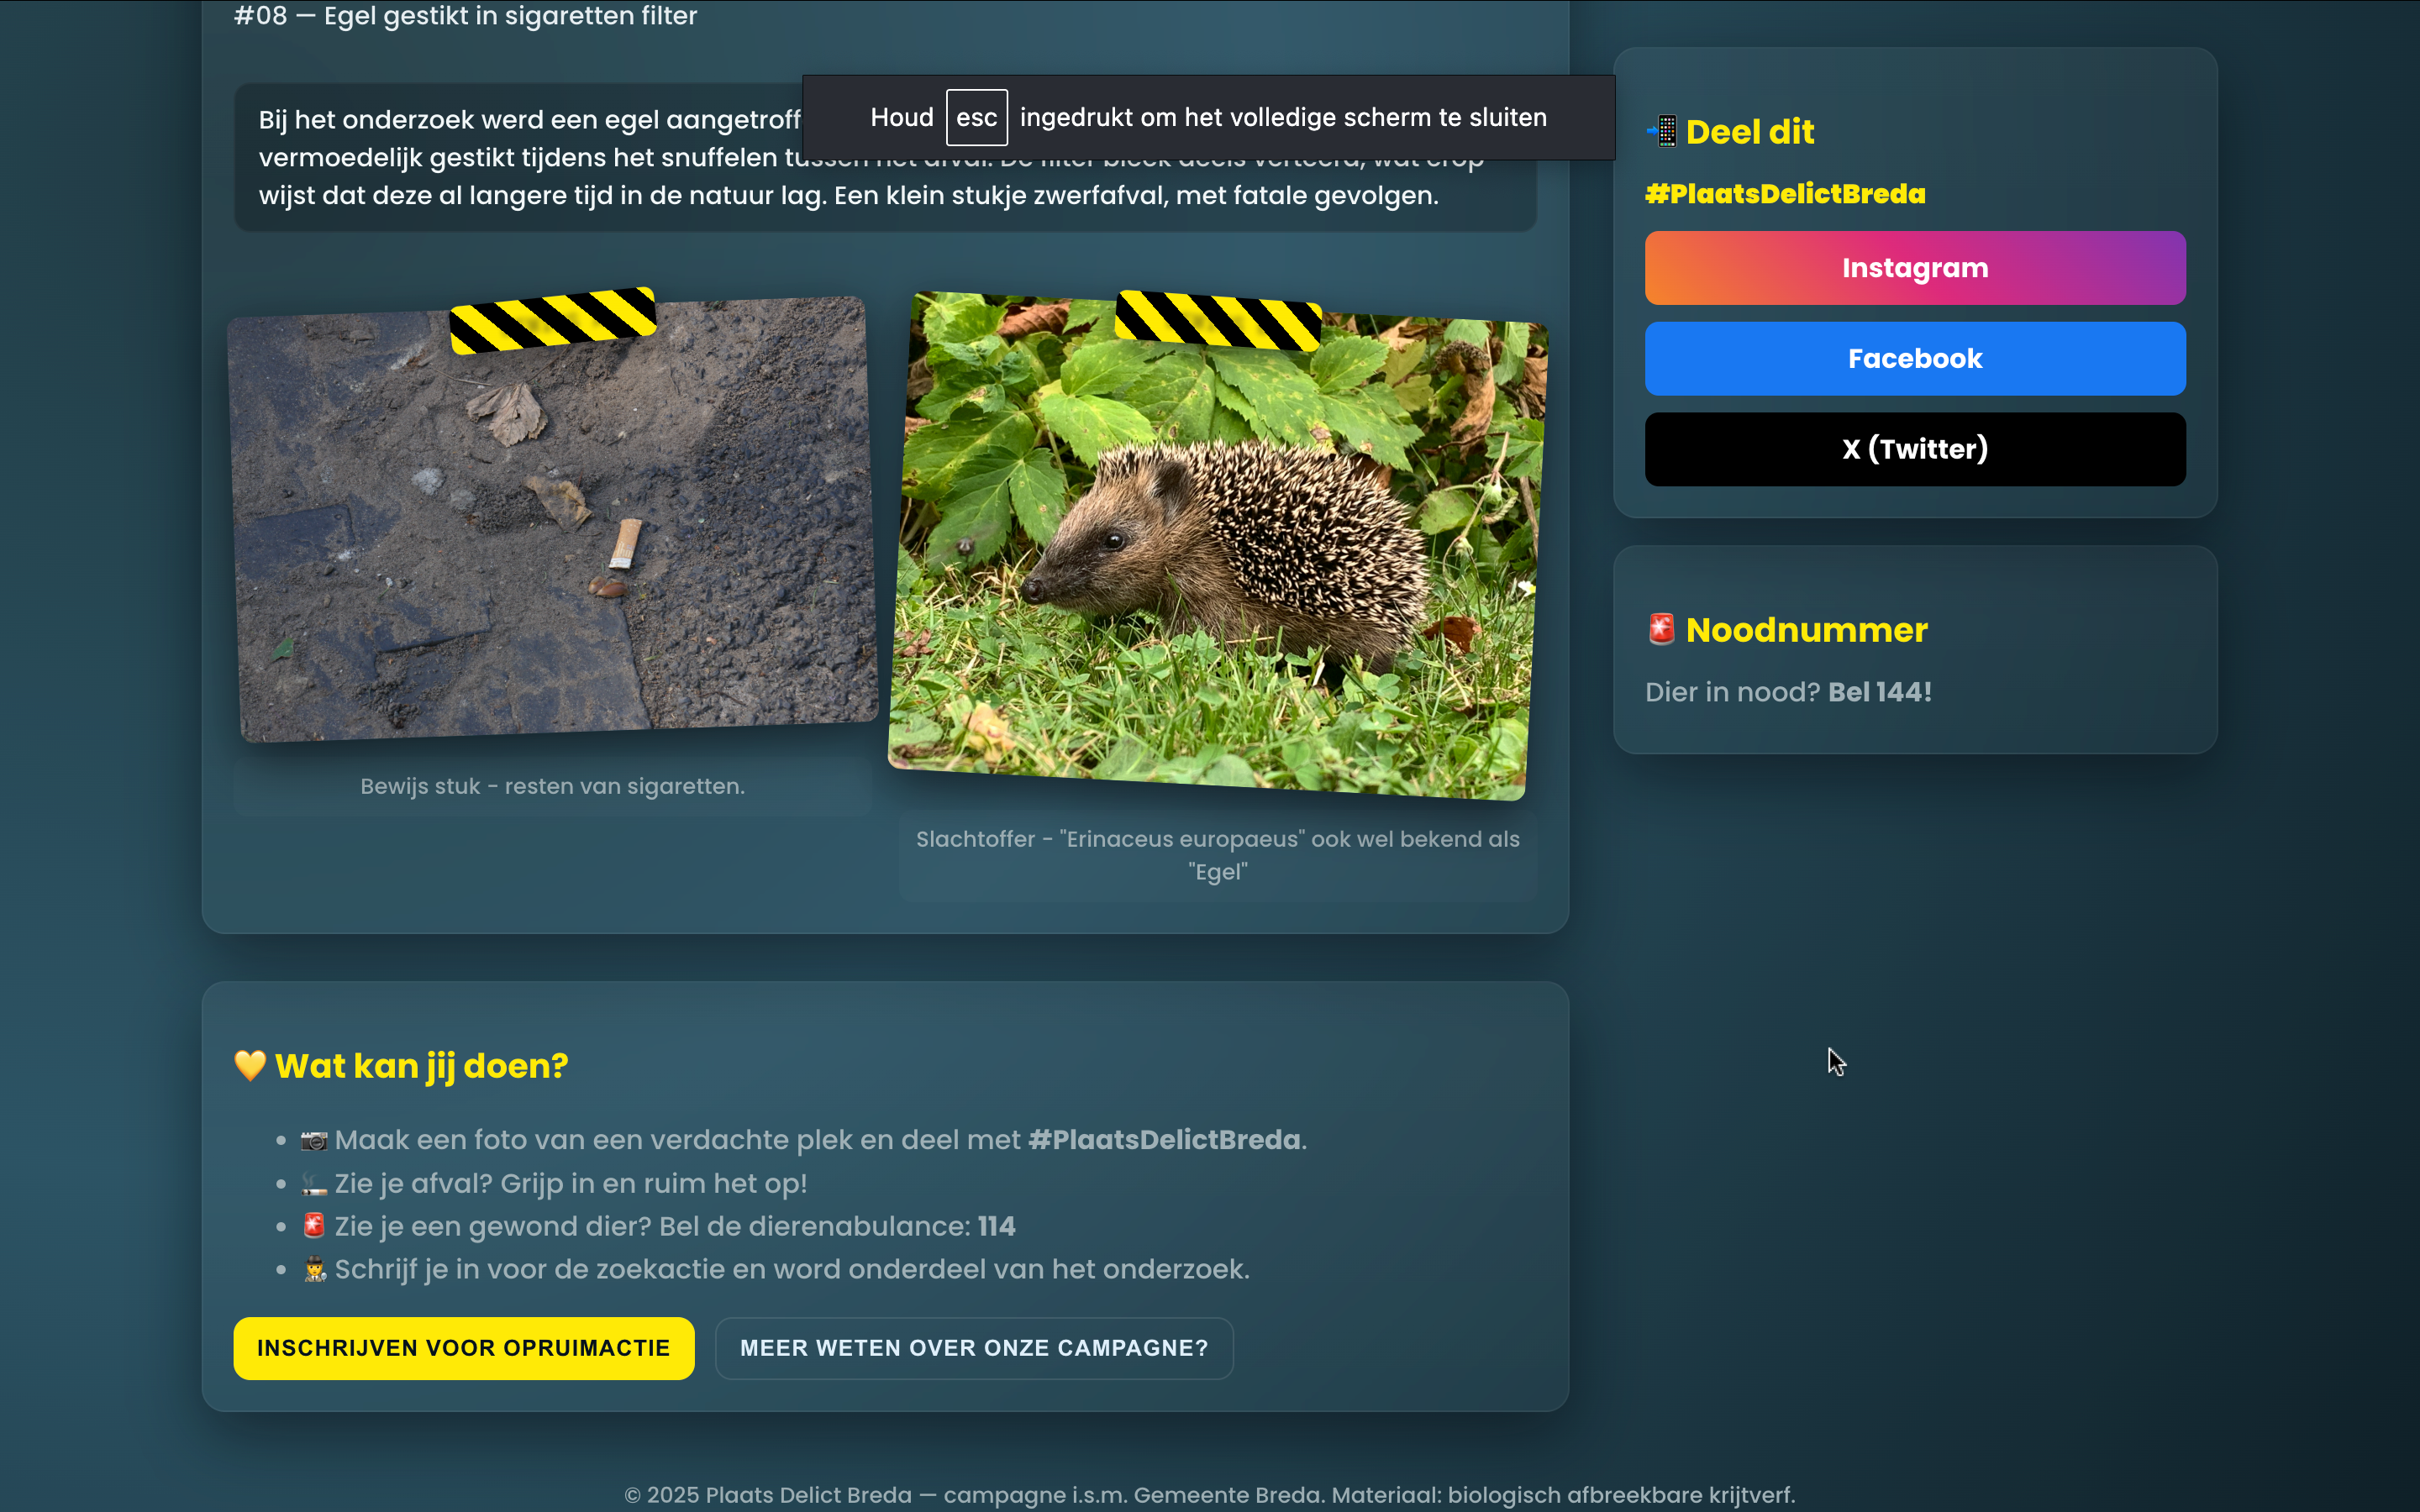Click the phone icon beside Deel dit
Image resolution: width=2420 pixels, height=1512 pixels.
1662,131
